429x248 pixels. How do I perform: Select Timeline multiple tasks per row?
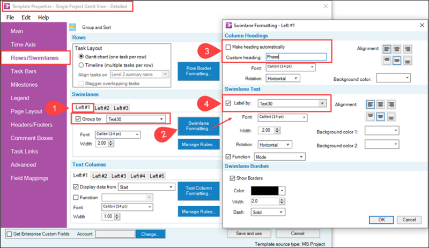tap(81, 65)
